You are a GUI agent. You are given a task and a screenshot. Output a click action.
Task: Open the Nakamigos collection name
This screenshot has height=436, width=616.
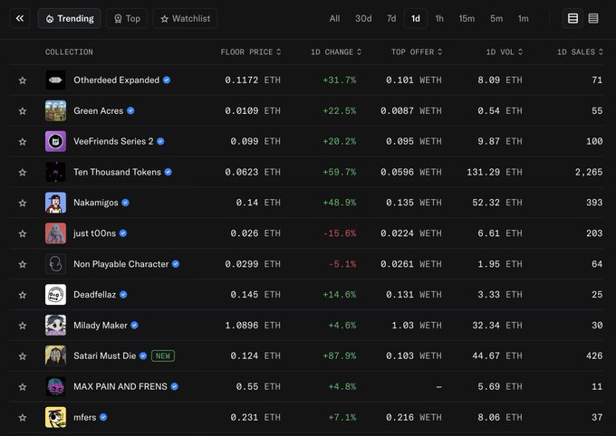click(96, 203)
